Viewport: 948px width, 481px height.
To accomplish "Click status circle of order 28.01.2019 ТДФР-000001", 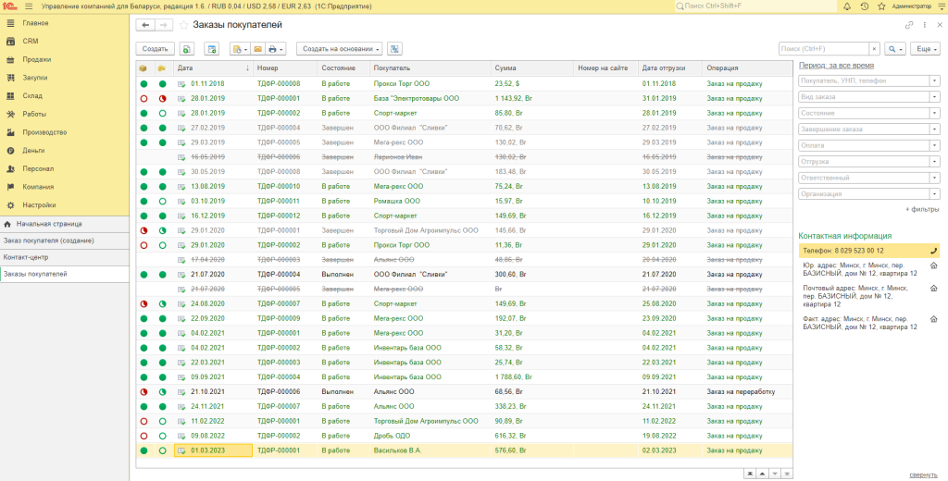I will click(x=143, y=98).
